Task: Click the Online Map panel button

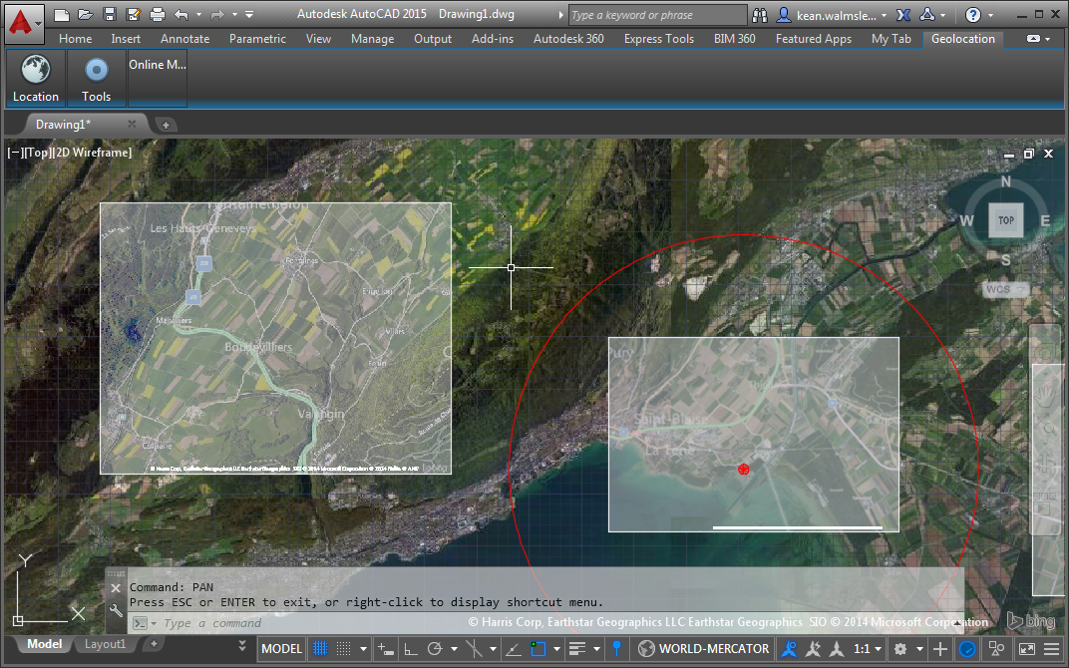Action: (x=157, y=78)
